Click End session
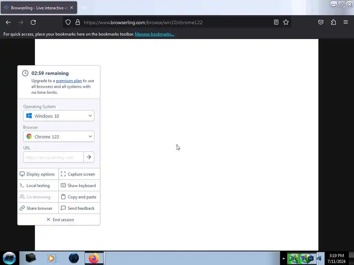The height and width of the screenshot is (265, 354). click(59, 220)
